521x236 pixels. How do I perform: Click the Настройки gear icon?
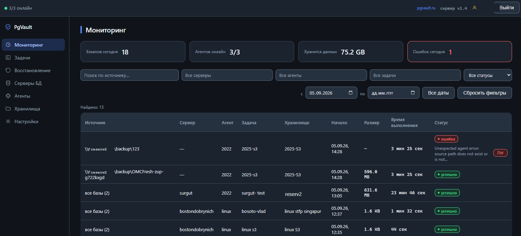pos(8,121)
